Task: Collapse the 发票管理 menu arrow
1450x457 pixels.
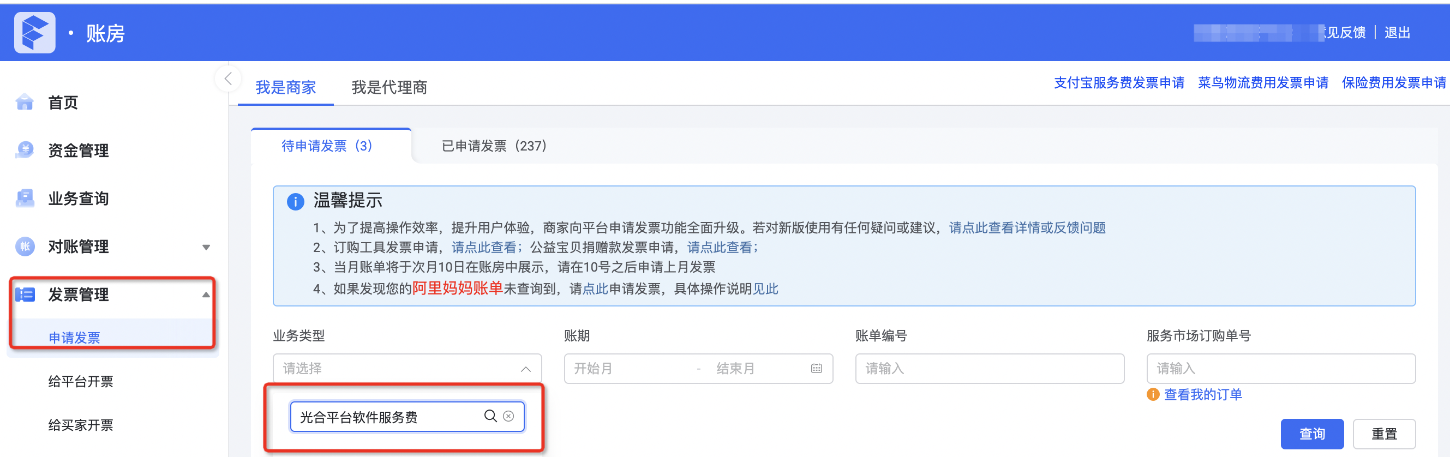Action: [206, 294]
